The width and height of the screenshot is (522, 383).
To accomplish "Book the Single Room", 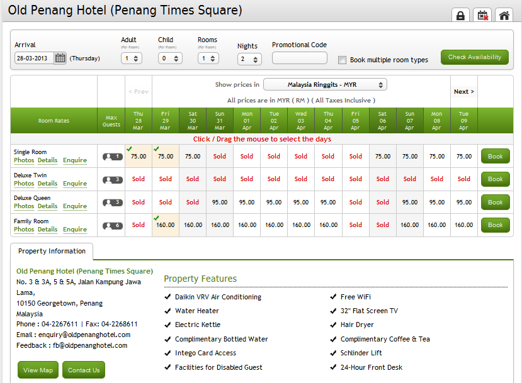I will coord(495,156).
